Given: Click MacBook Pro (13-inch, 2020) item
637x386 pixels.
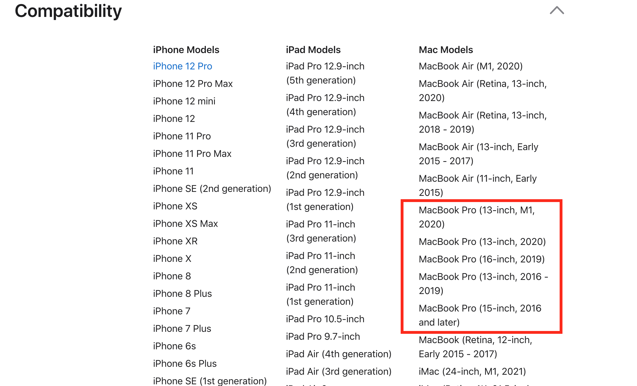Looking at the screenshot, I should pyautogui.click(x=482, y=242).
